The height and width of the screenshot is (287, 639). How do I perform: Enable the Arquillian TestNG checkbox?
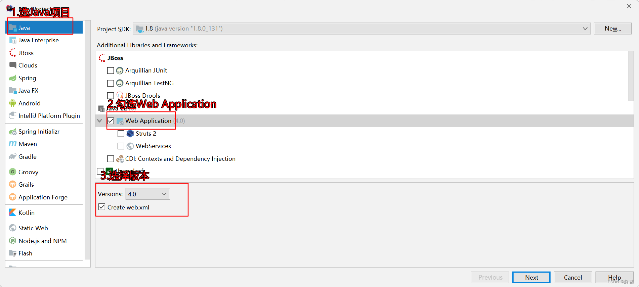click(111, 83)
